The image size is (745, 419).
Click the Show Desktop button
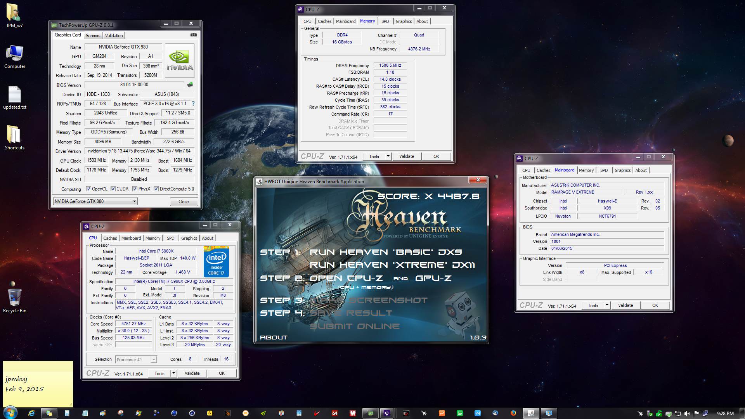(x=742, y=413)
